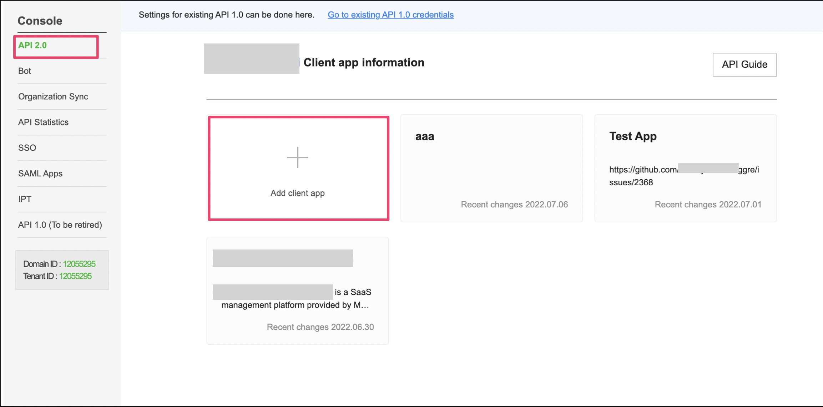Open API 1.0 (To be retired)
Viewport: 823px width, 407px height.
coord(60,225)
